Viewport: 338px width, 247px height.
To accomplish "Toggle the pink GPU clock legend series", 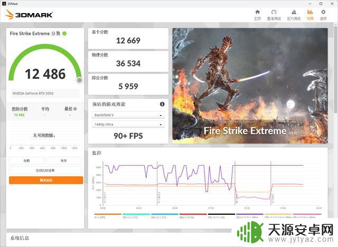I will tap(307, 216).
